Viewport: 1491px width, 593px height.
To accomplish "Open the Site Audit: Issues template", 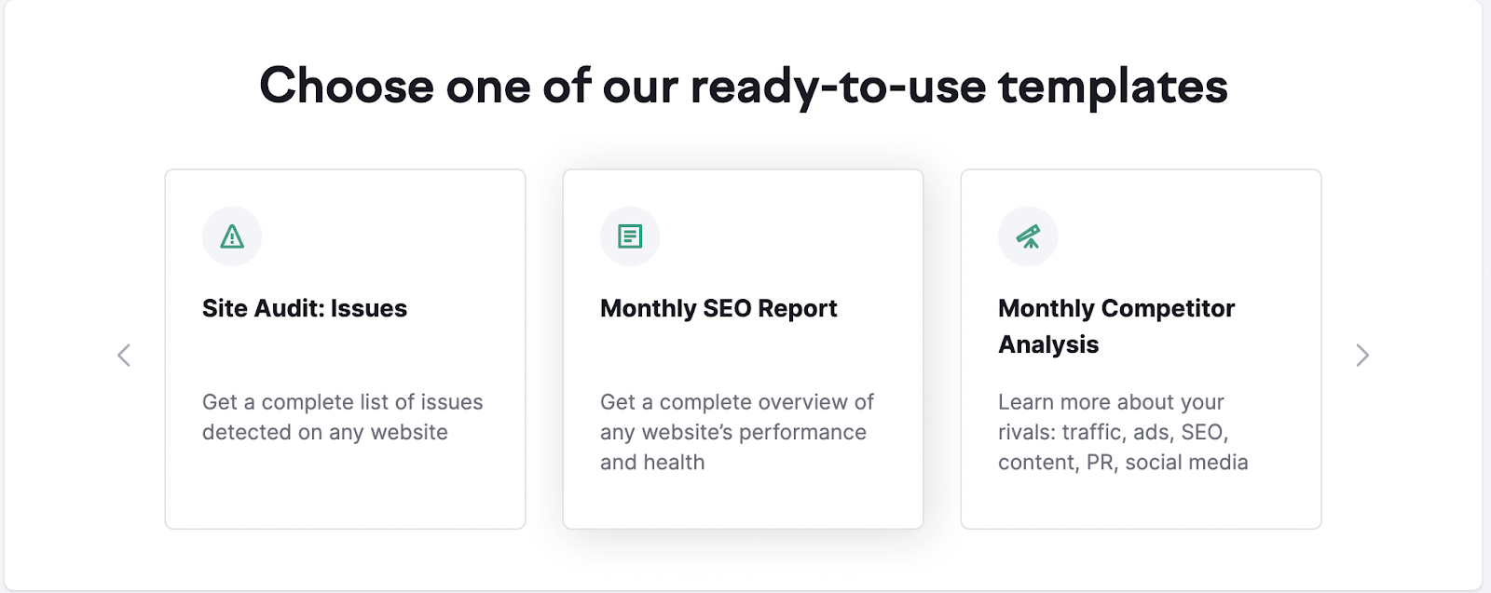I will pyautogui.click(x=345, y=349).
